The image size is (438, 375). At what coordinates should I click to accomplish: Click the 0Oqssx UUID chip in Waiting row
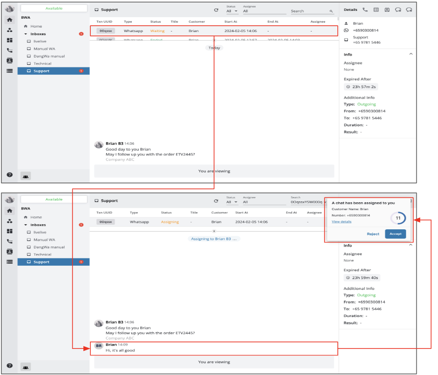106,31
